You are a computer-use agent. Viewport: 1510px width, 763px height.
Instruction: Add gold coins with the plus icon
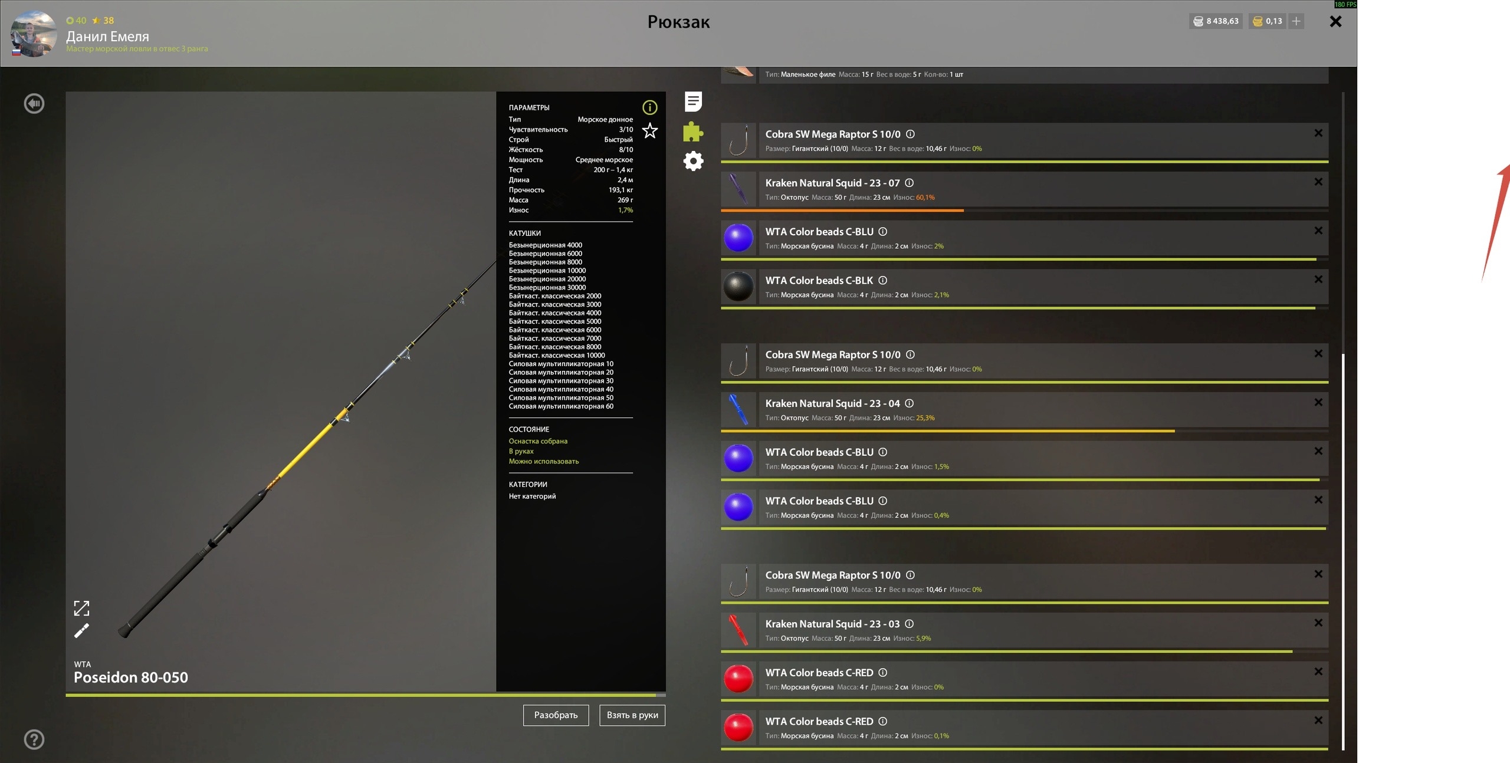1296,21
